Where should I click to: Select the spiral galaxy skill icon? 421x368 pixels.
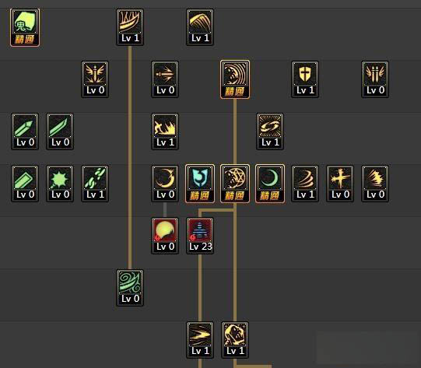tap(270, 131)
